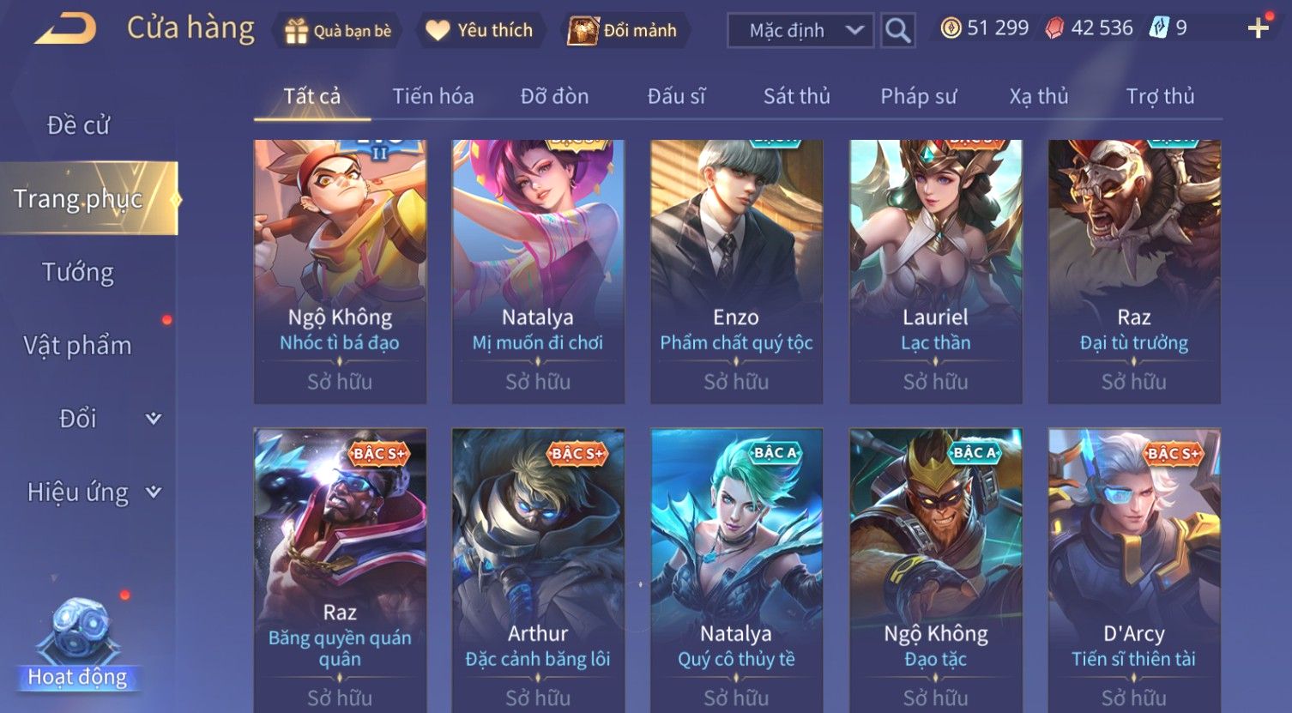1292x713 pixels.
Task: Open Đổi mảnh chest icon
Action: (x=583, y=31)
